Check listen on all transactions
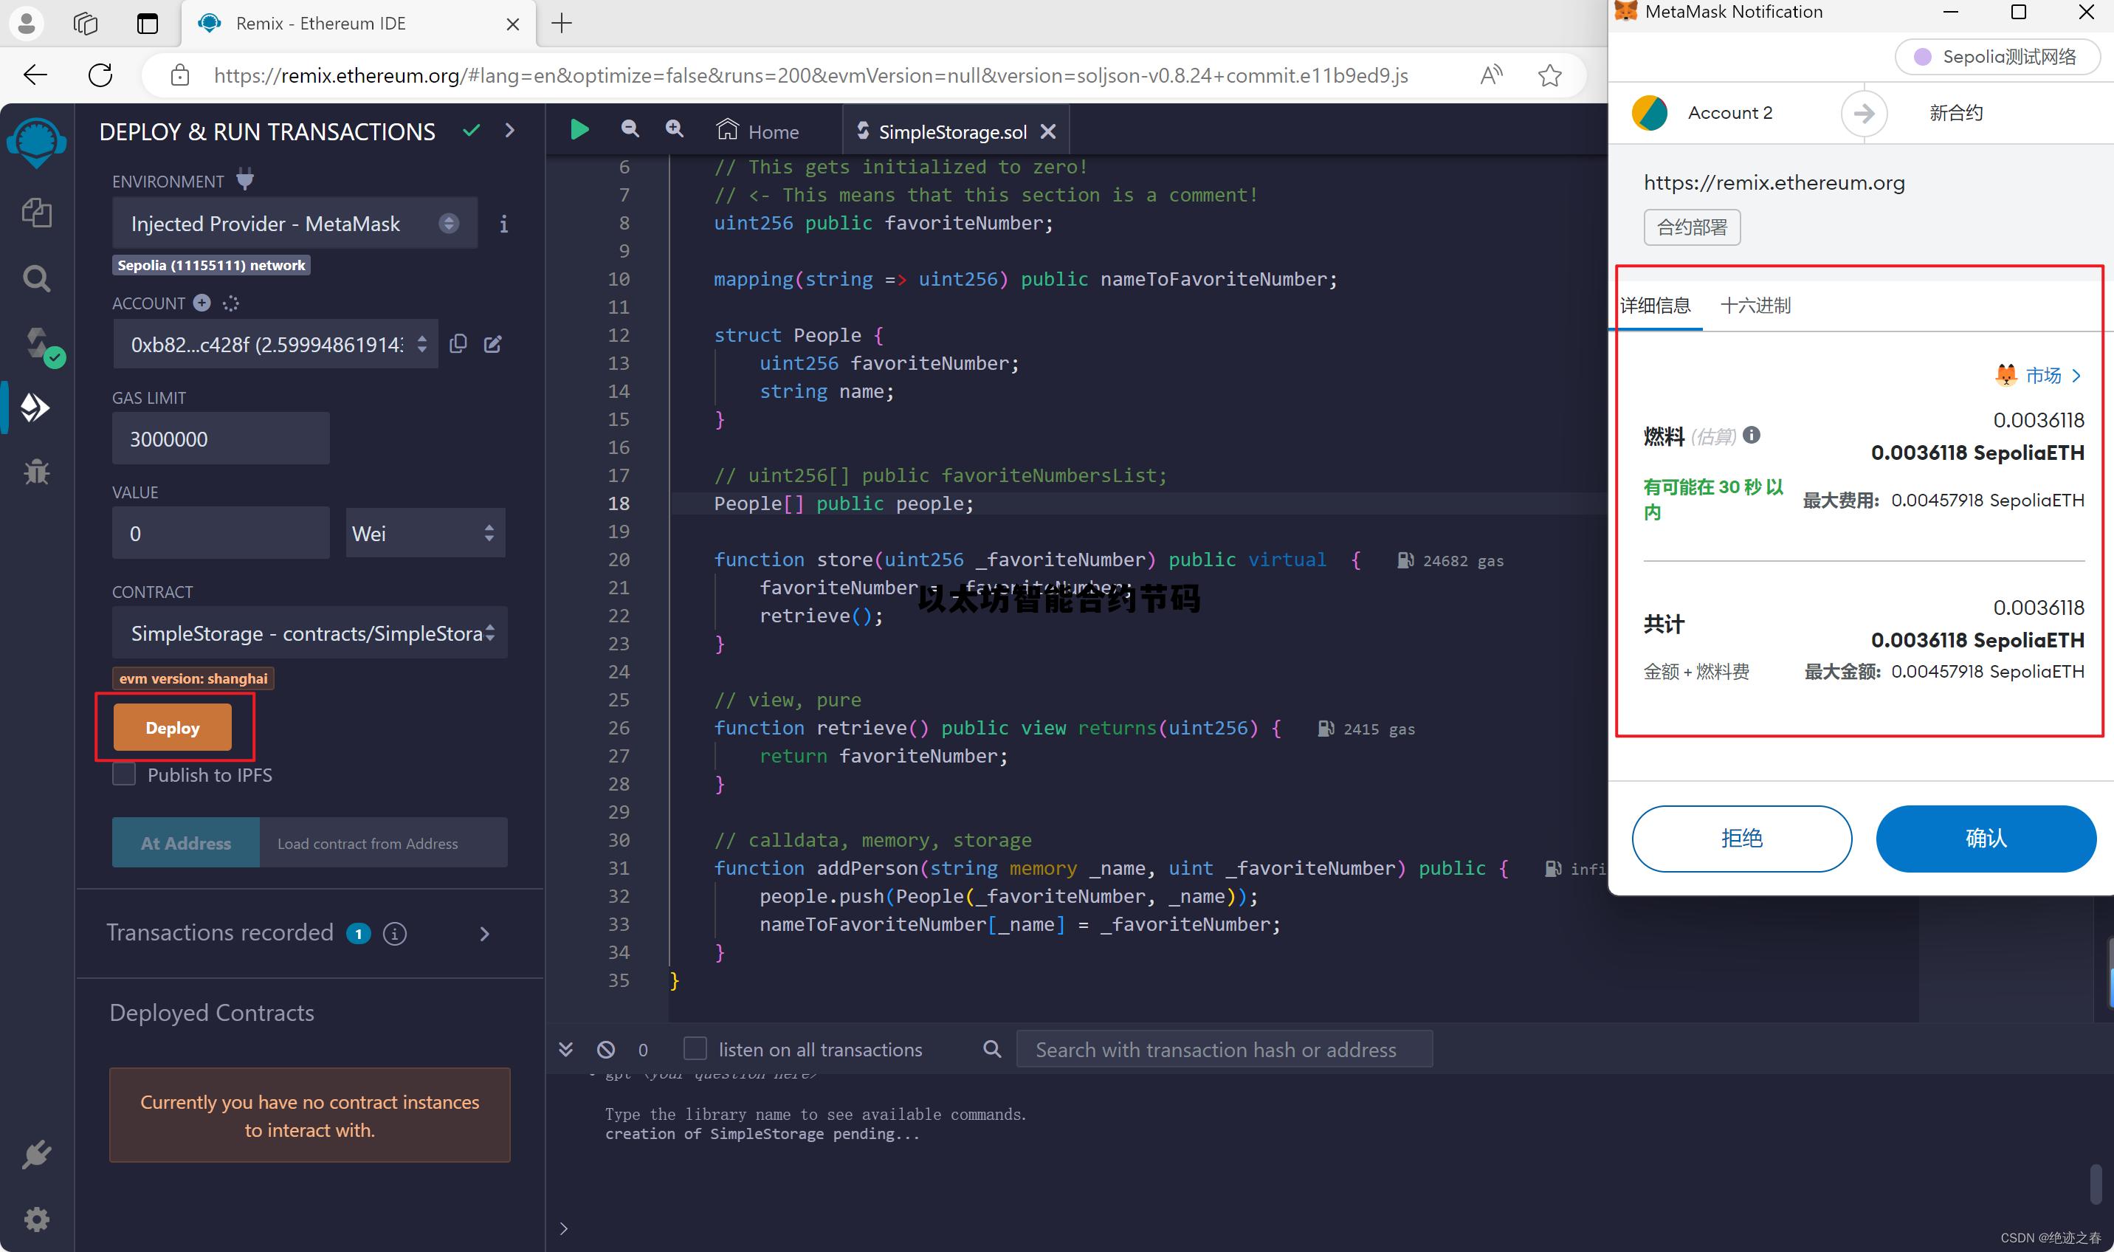Screen dimensions: 2114x1252 click(695, 1049)
